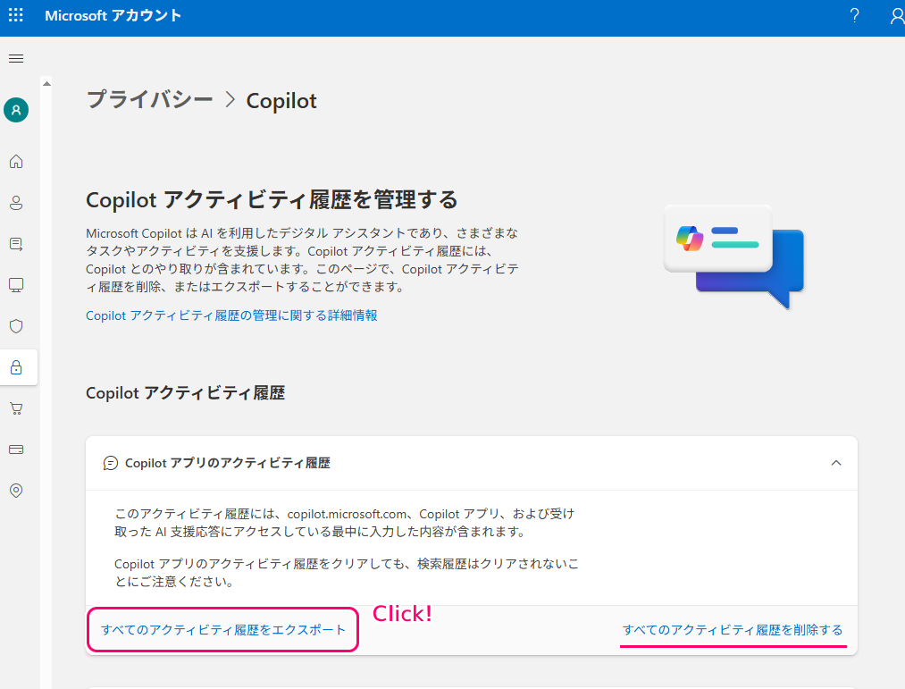Click the Copilot chat illustration image
905x689 pixels.
pos(733,256)
